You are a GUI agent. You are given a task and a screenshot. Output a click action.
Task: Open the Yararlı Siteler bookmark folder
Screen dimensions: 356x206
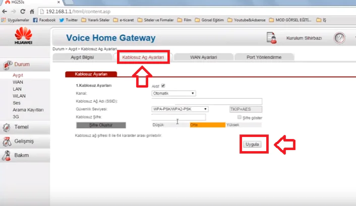[x=95, y=20]
